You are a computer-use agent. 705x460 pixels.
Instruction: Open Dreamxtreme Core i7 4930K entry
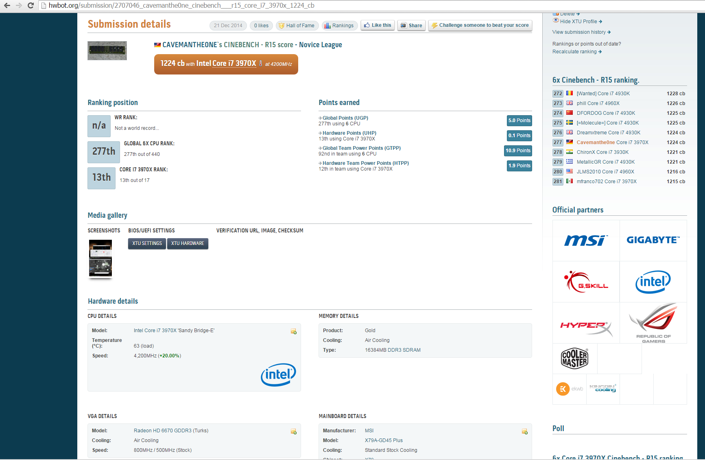[608, 133]
